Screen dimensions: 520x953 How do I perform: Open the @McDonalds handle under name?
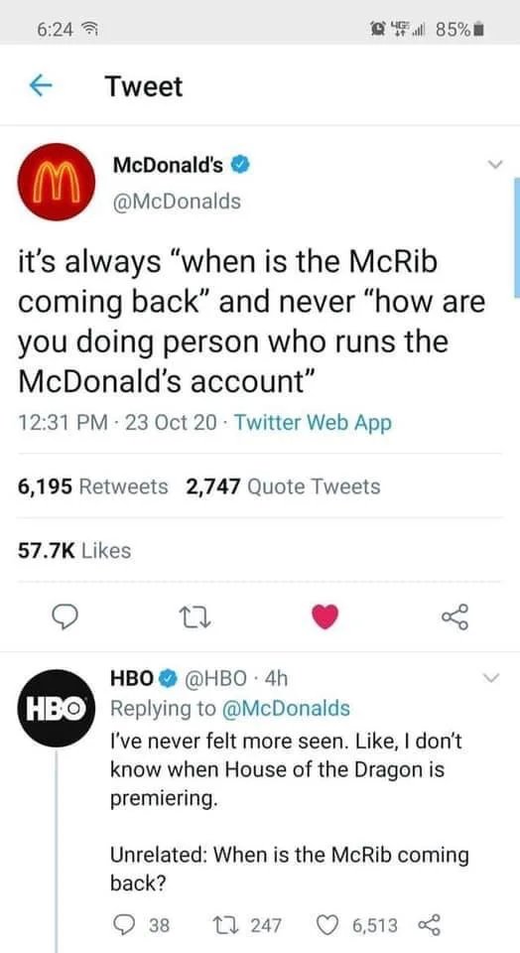tap(177, 201)
